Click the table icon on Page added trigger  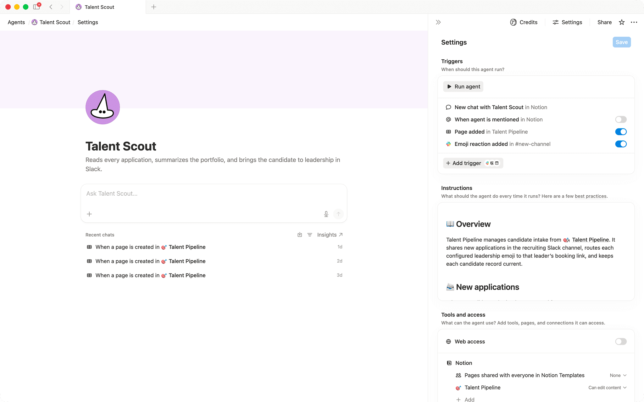pos(448,132)
